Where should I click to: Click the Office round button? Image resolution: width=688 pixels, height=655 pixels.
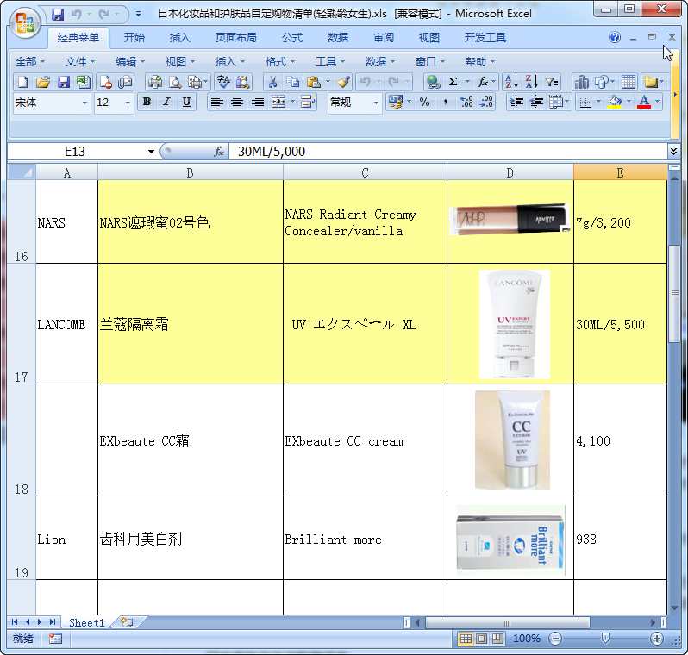point(25,23)
